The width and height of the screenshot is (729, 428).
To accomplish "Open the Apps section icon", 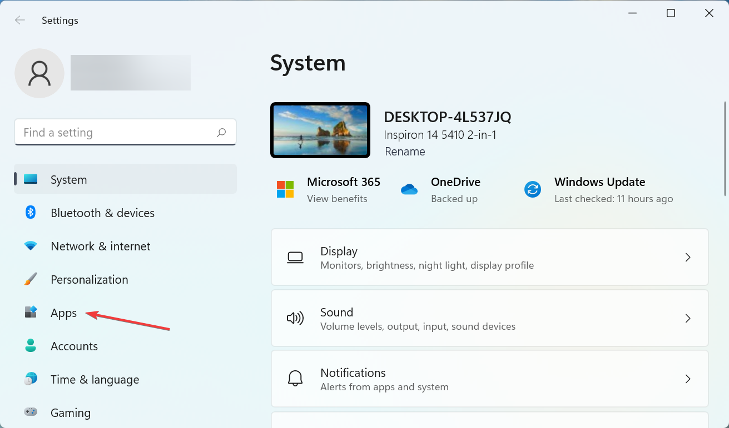I will [x=31, y=312].
